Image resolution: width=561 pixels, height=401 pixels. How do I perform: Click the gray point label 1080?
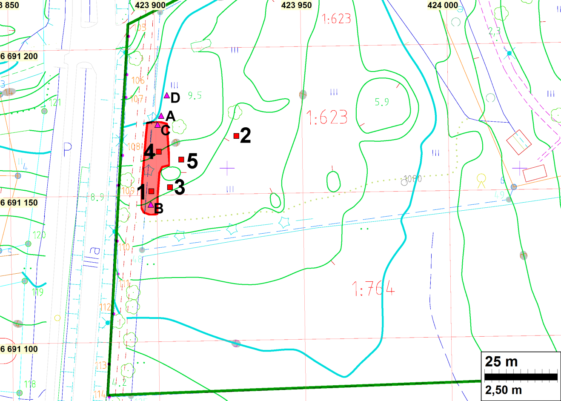point(412,179)
